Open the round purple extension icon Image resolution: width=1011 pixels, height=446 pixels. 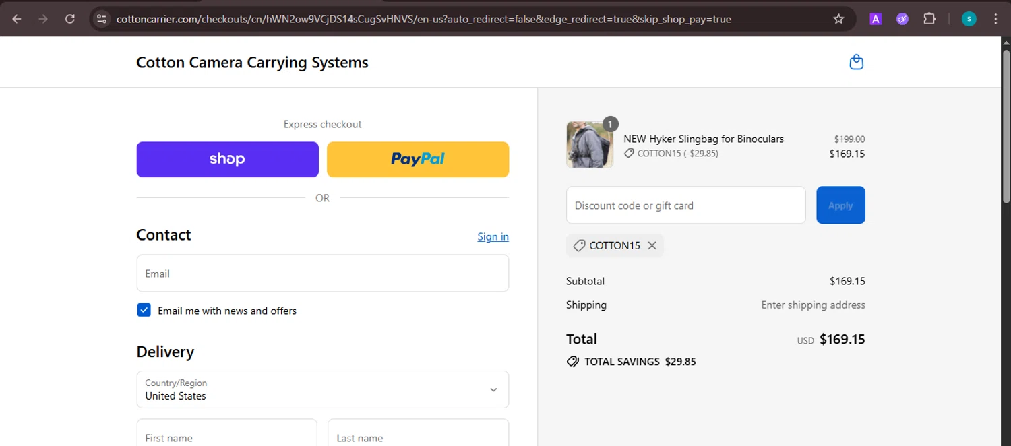902,19
